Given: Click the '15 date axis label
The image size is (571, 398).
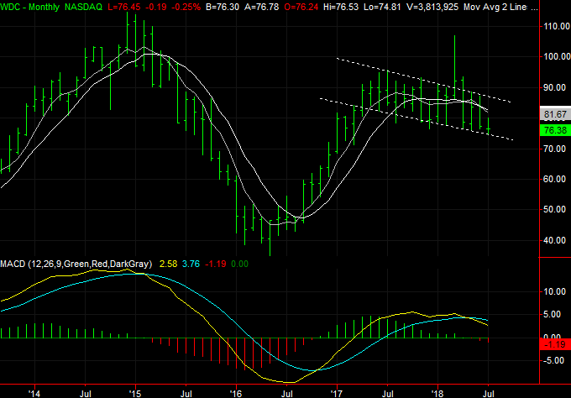Looking at the screenshot, I should (135, 394).
